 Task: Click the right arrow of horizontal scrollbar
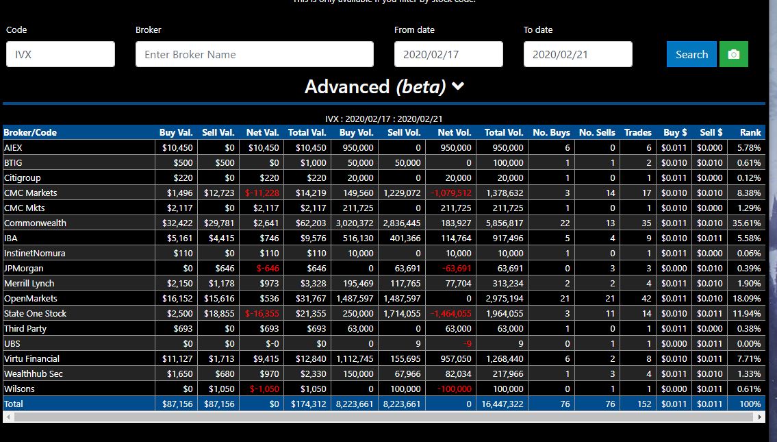[760, 417]
